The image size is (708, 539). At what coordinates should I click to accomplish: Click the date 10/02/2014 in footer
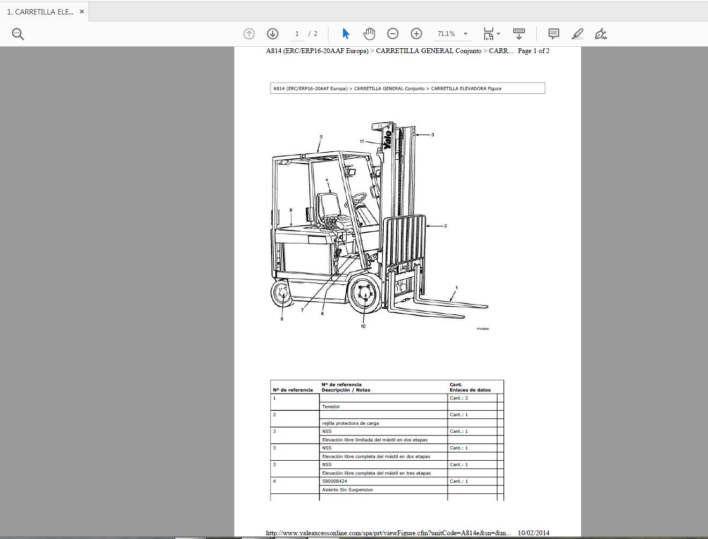[534, 533]
